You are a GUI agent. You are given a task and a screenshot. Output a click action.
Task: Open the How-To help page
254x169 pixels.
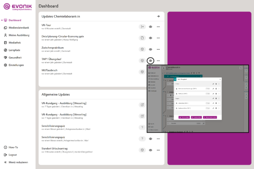pos(11,147)
